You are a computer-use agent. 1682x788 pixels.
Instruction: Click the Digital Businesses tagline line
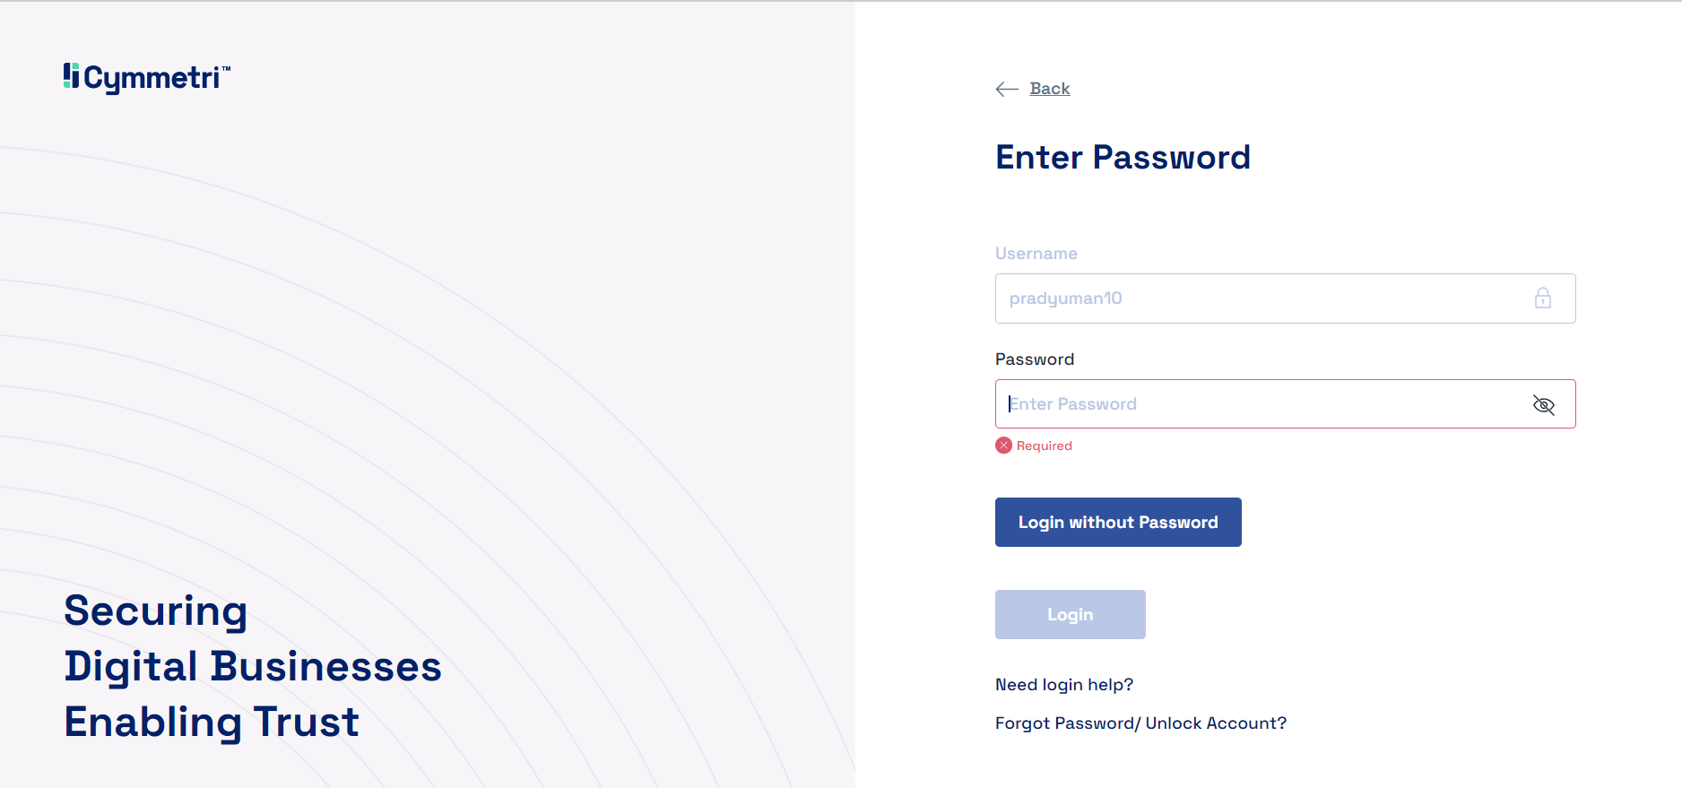click(x=253, y=667)
